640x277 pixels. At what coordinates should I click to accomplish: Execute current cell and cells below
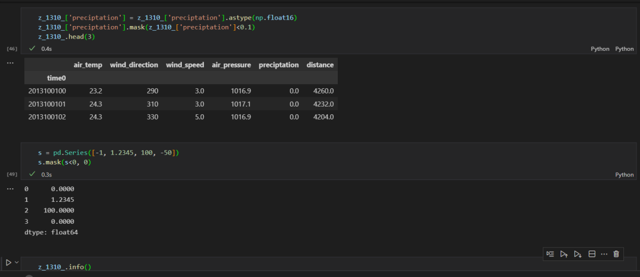tap(578, 254)
